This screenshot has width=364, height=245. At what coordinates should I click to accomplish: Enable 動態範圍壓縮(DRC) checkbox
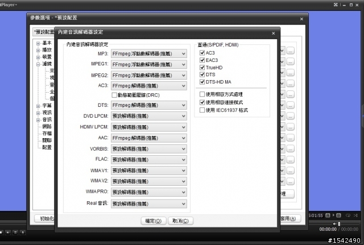coord(114,95)
